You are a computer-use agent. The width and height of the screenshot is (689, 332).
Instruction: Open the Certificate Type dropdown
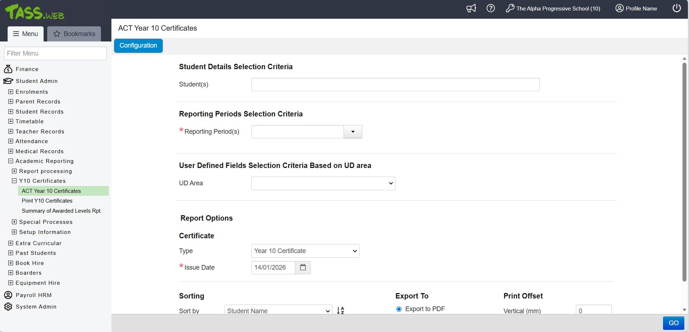point(305,251)
